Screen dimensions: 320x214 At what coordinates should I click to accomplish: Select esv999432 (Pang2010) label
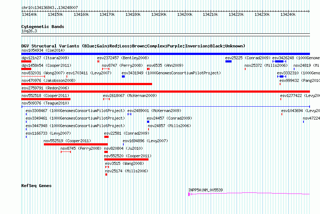[x=300, y=80]
